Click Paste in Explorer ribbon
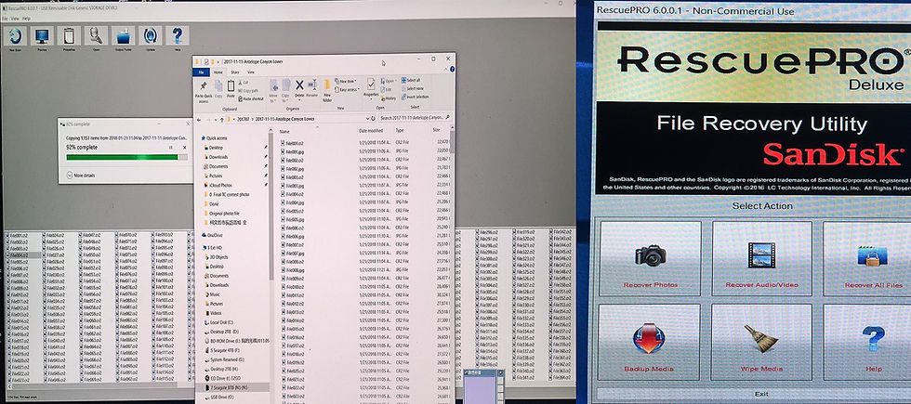This screenshot has height=404, width=911. pos(231,88)
